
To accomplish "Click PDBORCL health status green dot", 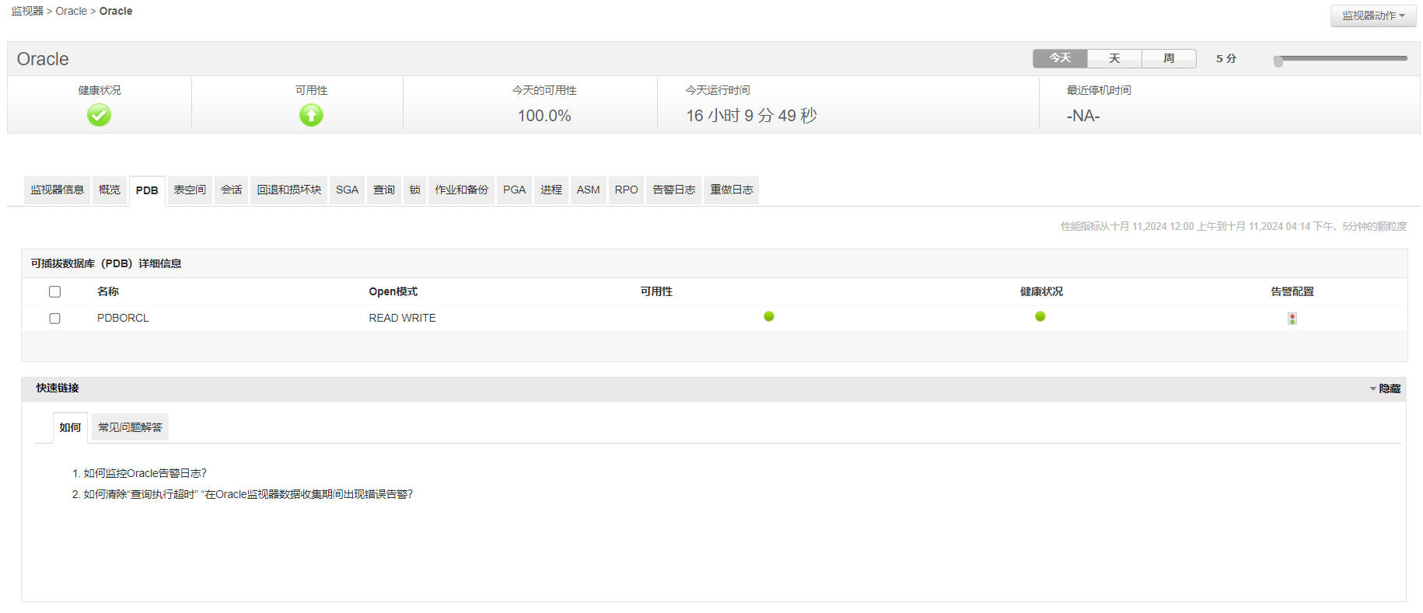I will pyautogui.click(x=1040, y=316).
